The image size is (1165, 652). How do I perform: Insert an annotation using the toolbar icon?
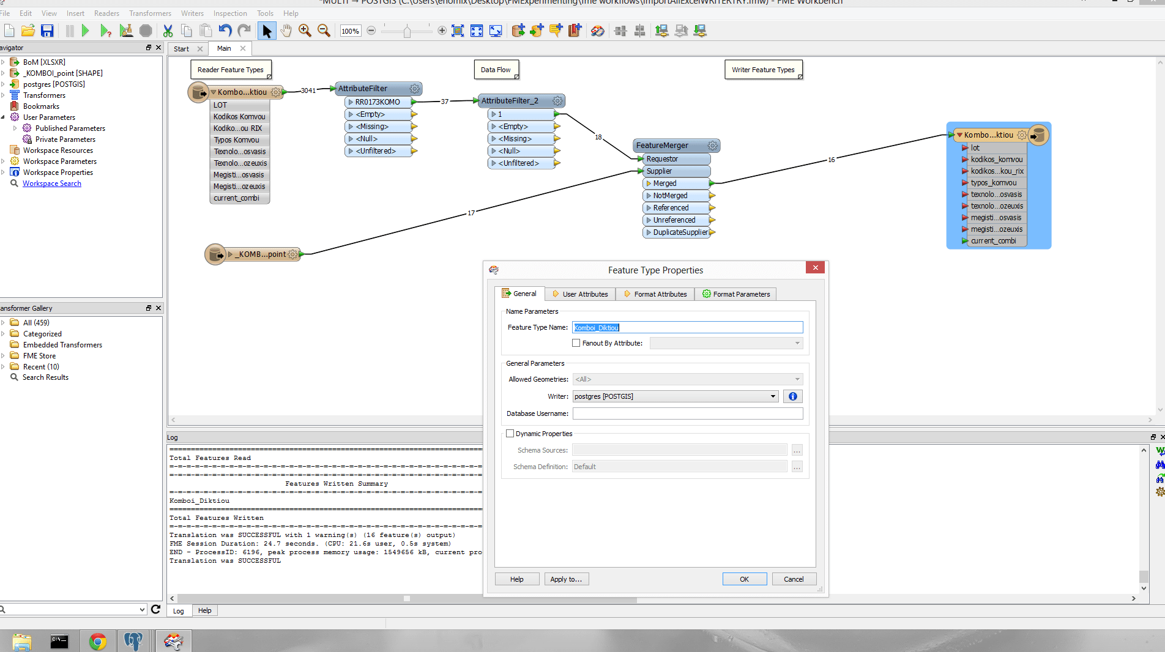pyautogui.click(x=556, y=31)
